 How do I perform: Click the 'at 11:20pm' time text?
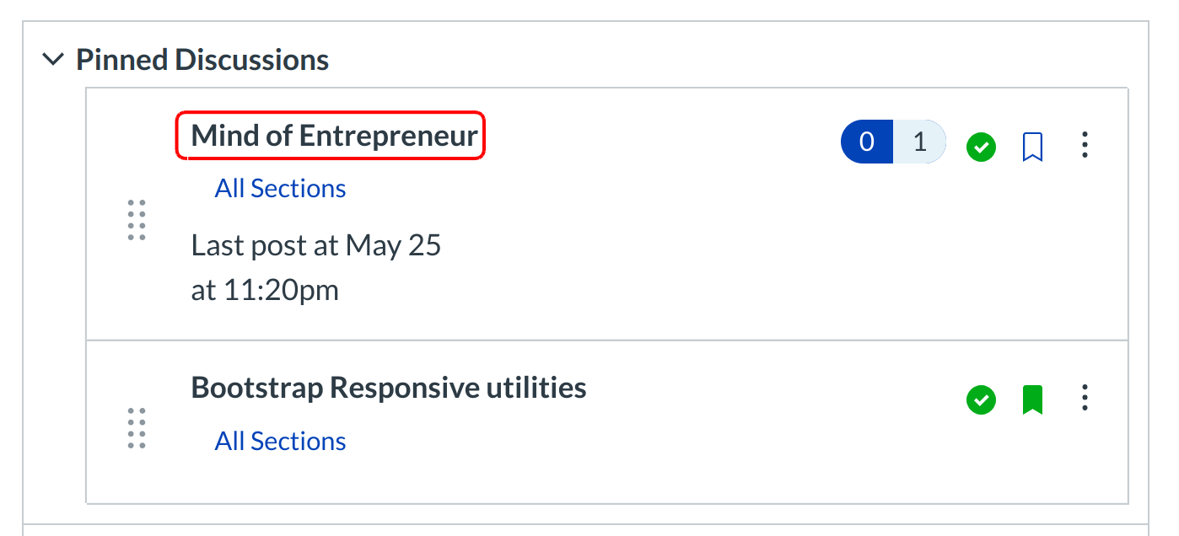tap(265, 290)
